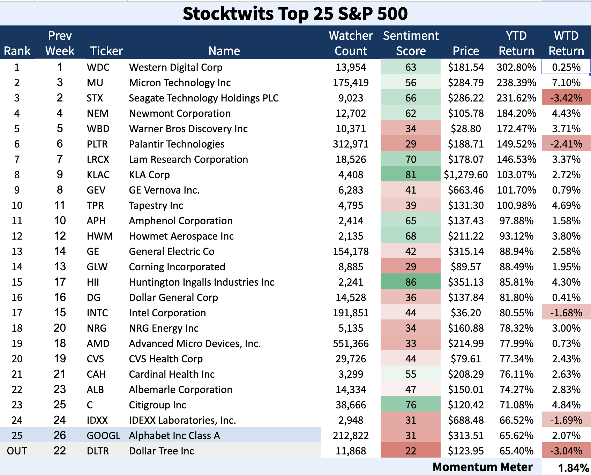Viewport: 591px width, 475px height.
Task: Click the Prev Week column header
Action: tap(60, 43)
